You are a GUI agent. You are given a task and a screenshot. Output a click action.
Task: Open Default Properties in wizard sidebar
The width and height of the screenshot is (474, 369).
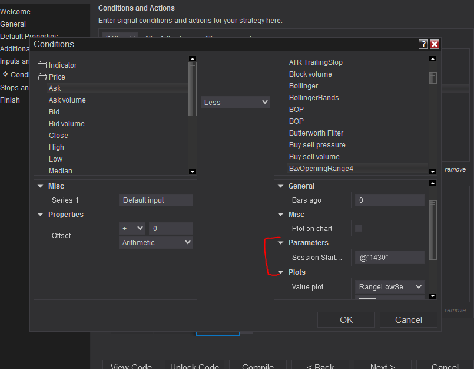pos(29,36)
